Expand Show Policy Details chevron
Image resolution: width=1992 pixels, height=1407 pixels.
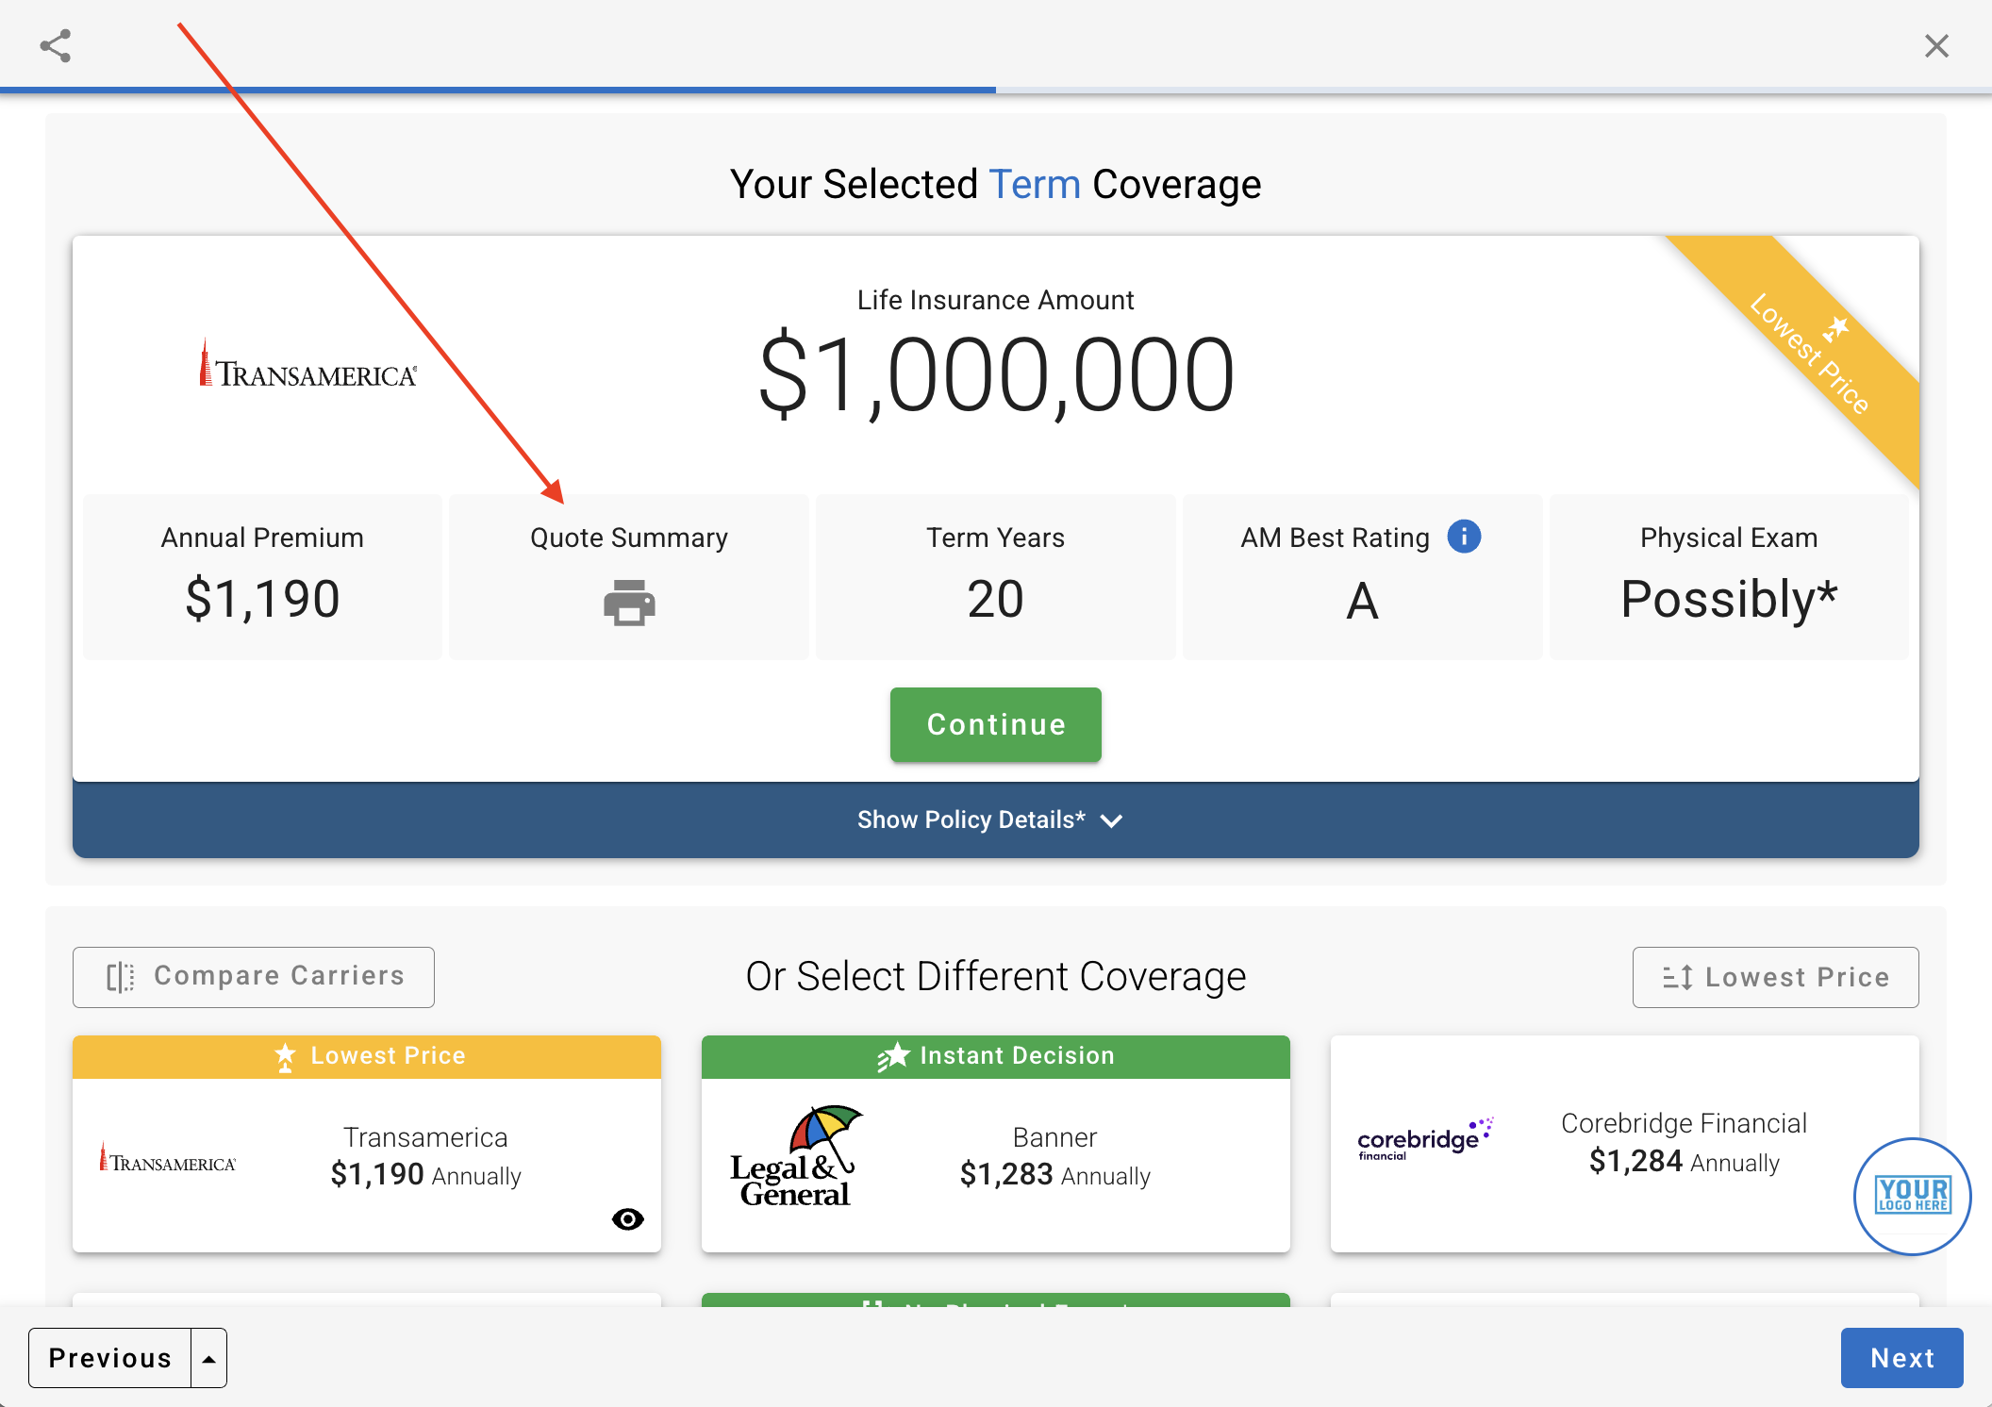tap(1112, 820)
